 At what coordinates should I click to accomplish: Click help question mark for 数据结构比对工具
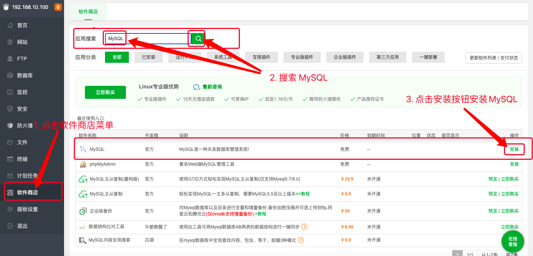click(x=304, y=227)
